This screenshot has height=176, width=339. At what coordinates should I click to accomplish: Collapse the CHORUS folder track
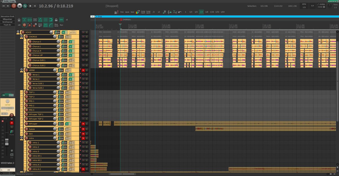click(x=21, y=36)
